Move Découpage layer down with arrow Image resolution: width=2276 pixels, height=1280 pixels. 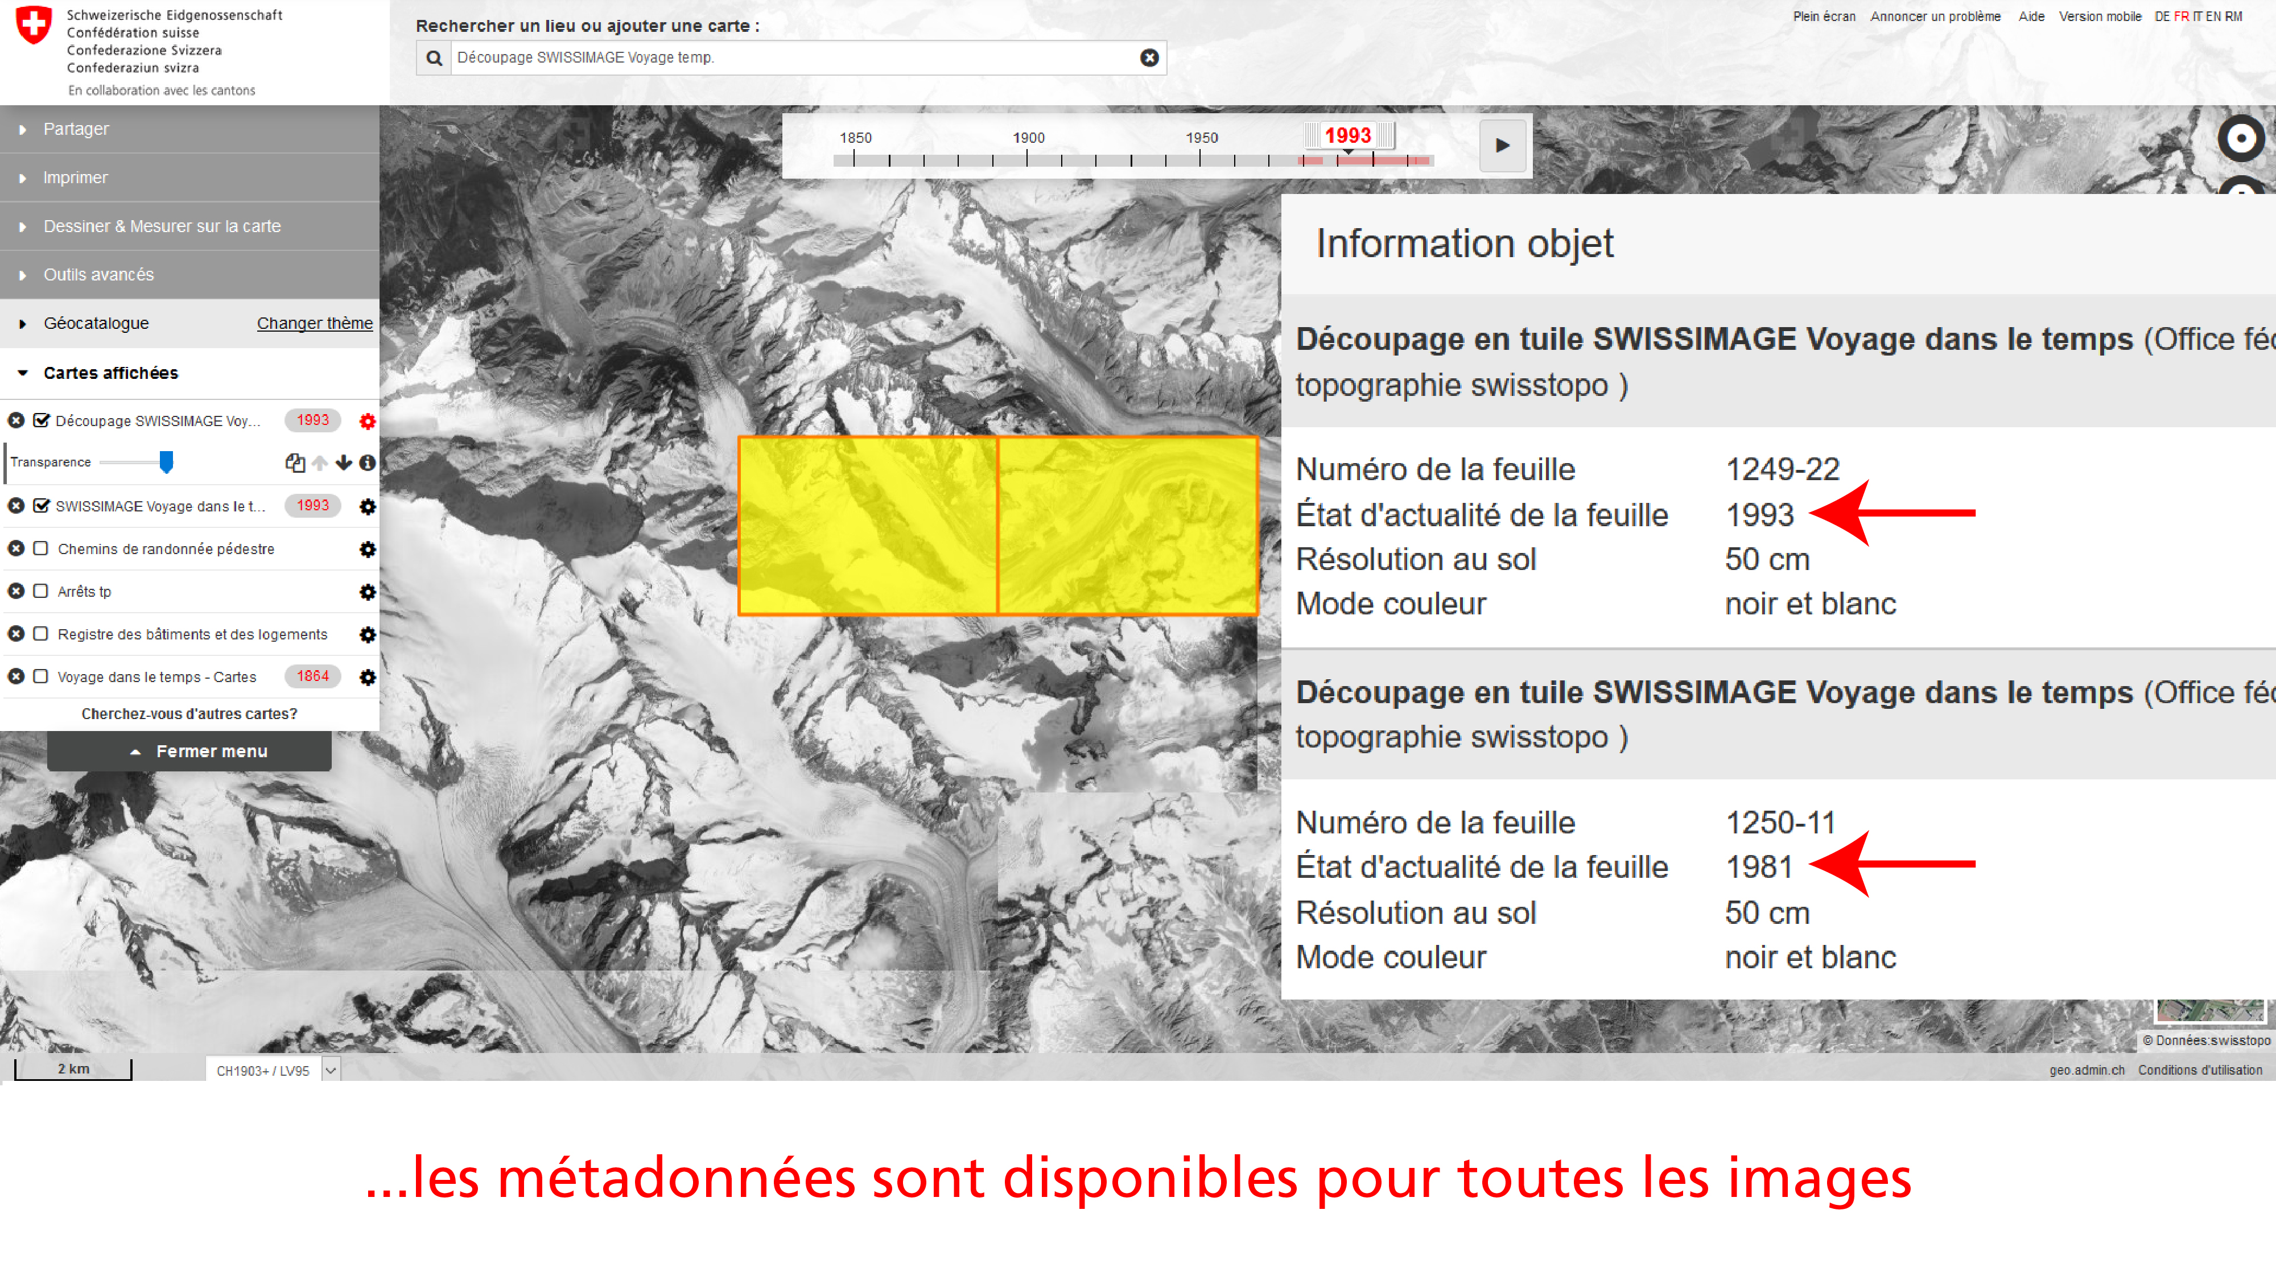344,463
